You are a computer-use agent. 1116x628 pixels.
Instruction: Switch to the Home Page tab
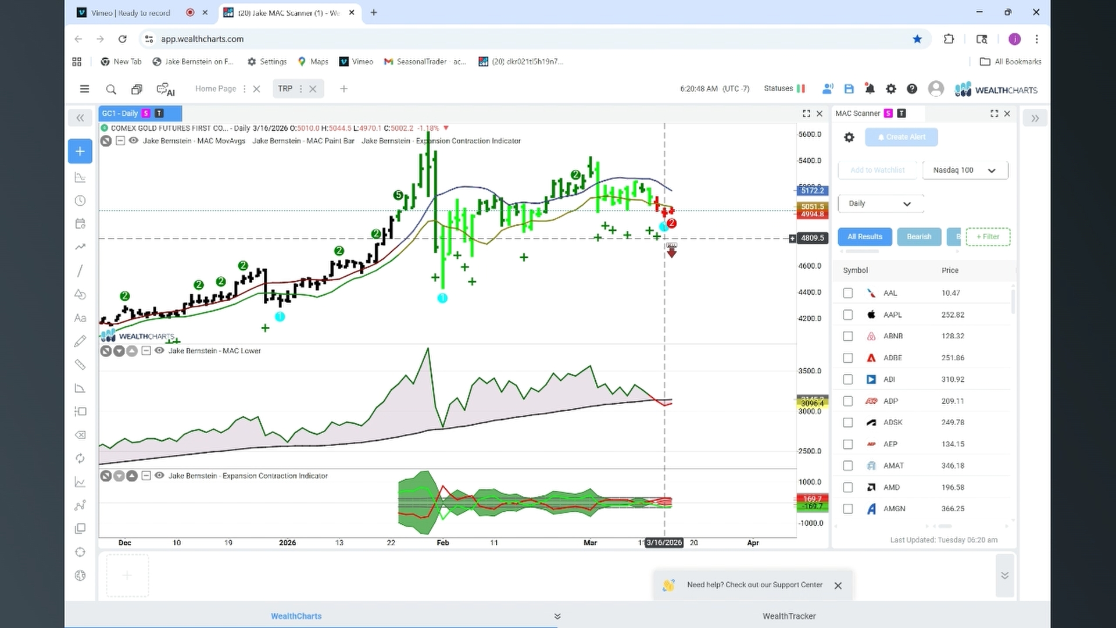point(216,89)
